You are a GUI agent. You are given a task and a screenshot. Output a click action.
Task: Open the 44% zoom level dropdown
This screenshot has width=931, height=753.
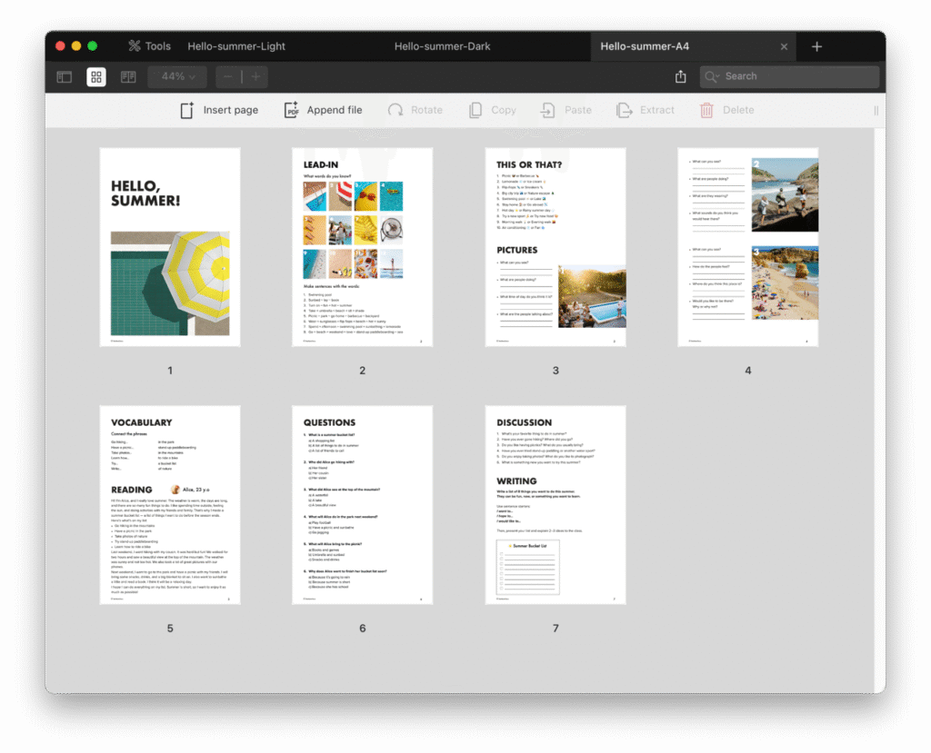pos(177,77)
